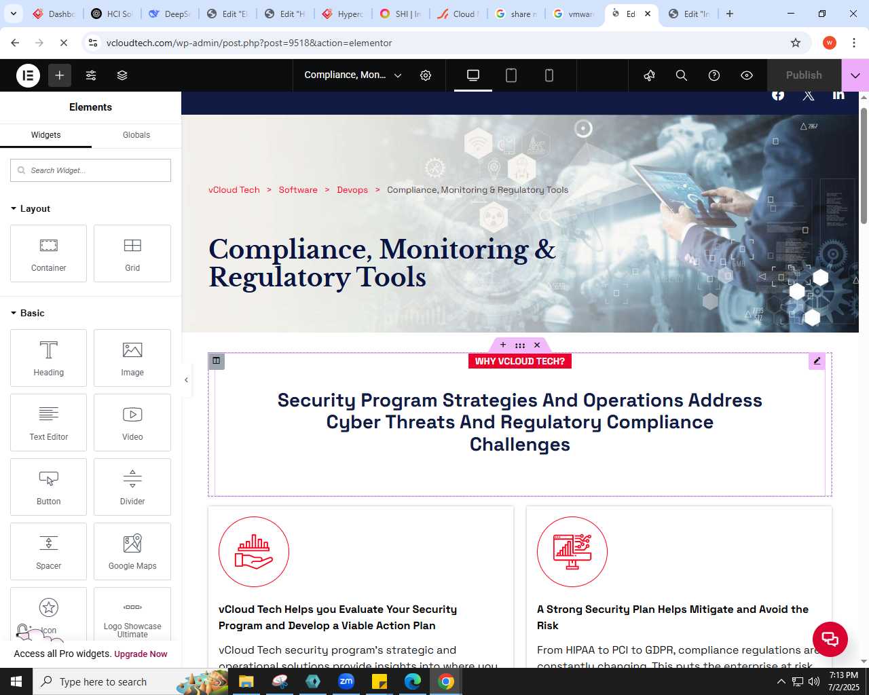Switch to the Widgets tab

click(45, 135)
